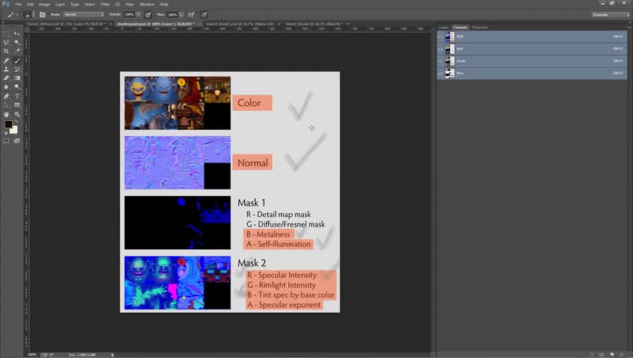This screenshot has width=633, height=358.
Task: Select the Red channel thumbnail
Action: click(449, 48)
